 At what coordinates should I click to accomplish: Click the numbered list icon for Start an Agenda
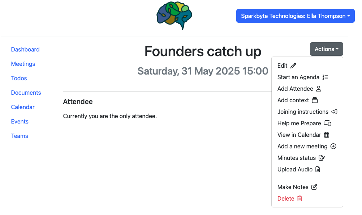pyautogui.click(x=325, y=77)
